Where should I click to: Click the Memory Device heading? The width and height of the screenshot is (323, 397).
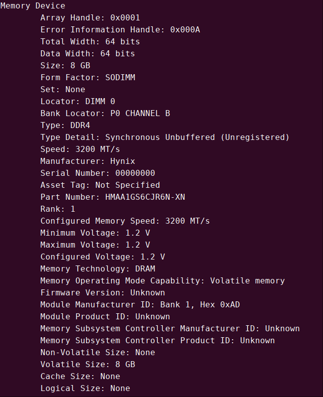click(33, 6)
